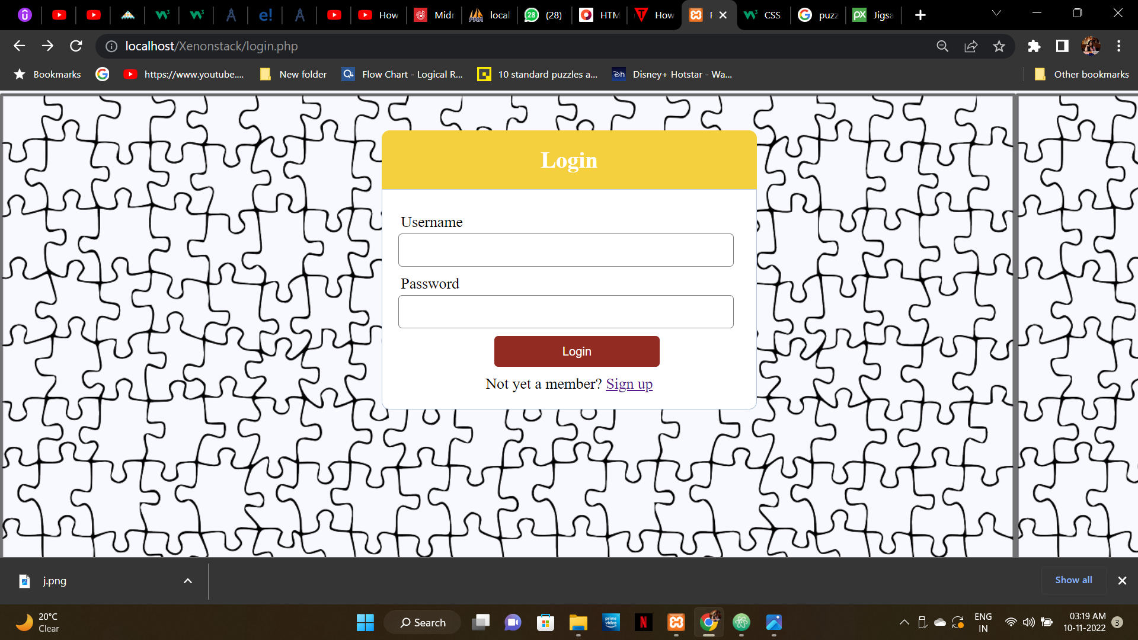
Task: Follow the Sign up link
Action: pos(629,384)
